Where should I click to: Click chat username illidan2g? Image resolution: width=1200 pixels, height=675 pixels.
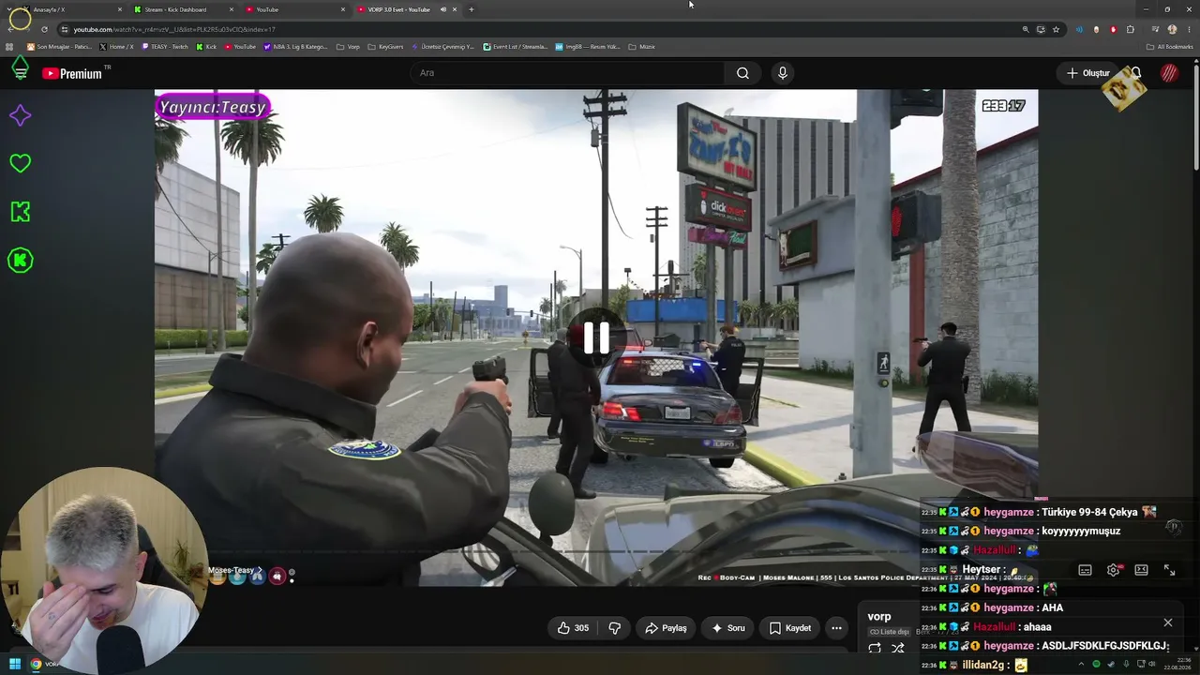coord(983,665)
